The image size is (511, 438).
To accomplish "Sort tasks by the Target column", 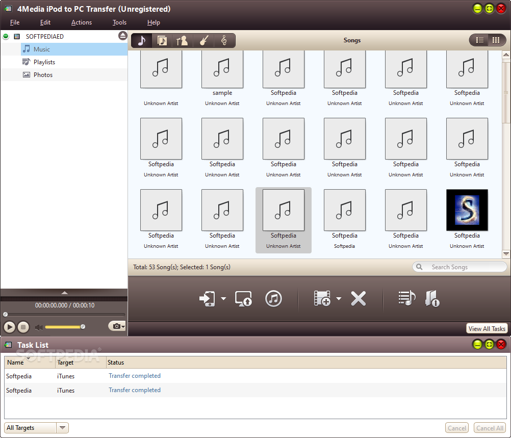I will 81,363.
